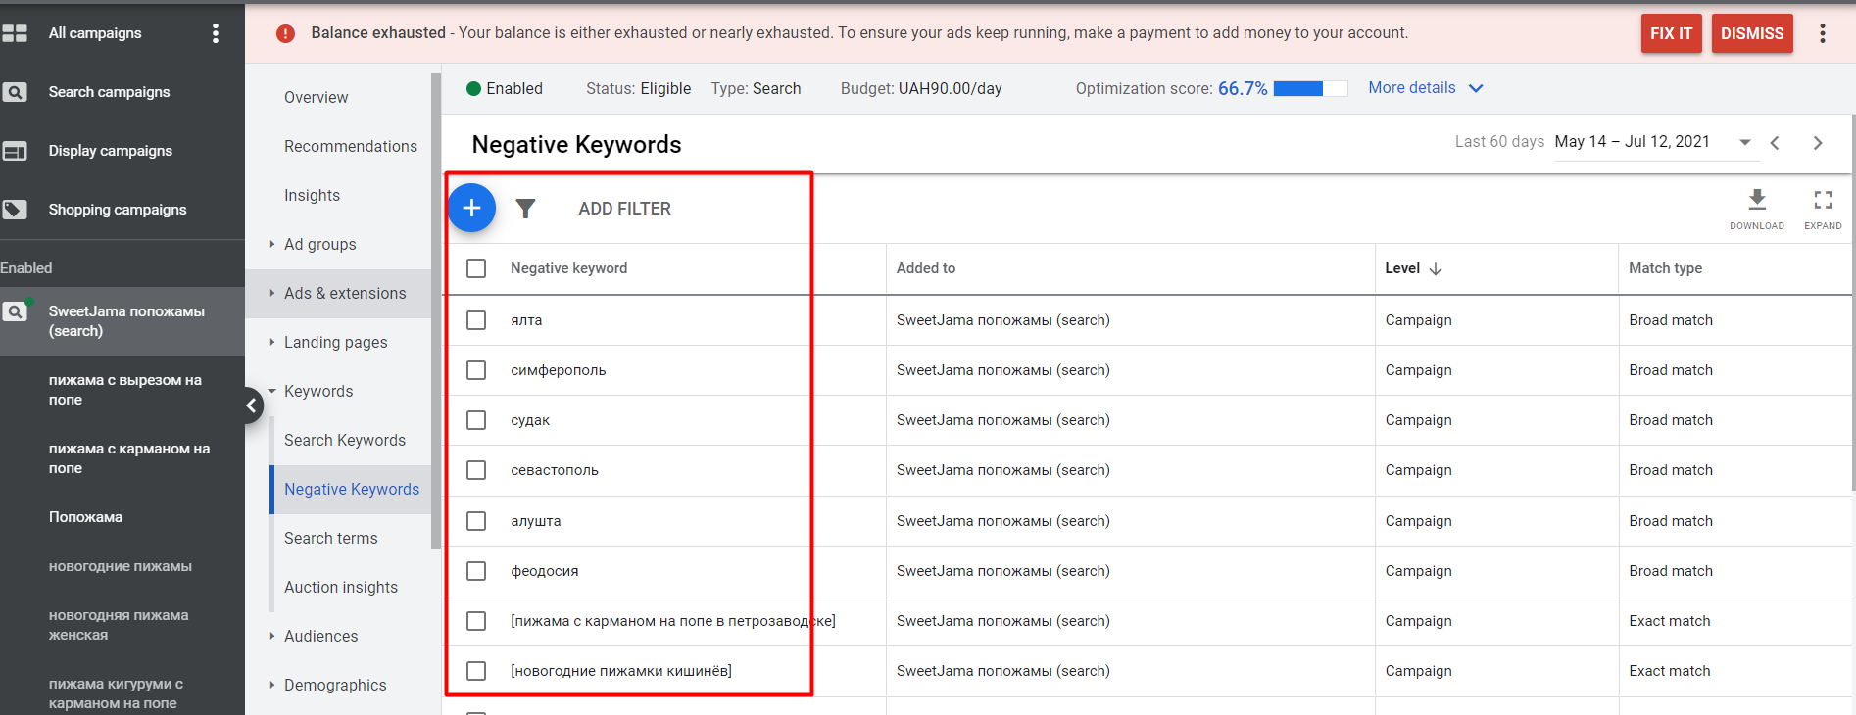Click the optimization score progress bar

(1309, 89)
